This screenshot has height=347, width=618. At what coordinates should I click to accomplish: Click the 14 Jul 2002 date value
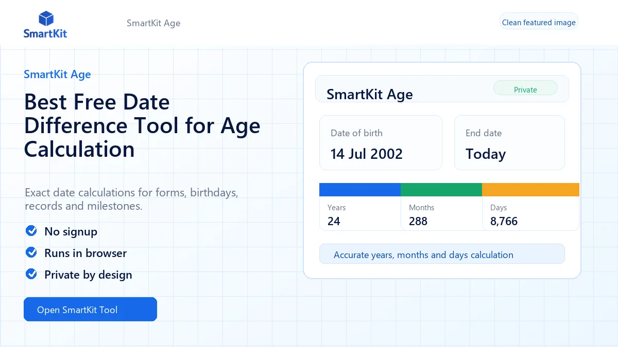(x=367, y=154)
